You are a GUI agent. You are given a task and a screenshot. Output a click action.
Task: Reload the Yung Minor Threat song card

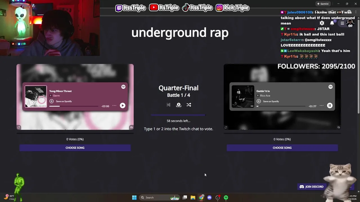pyautogui.click(x=19, y=127)
